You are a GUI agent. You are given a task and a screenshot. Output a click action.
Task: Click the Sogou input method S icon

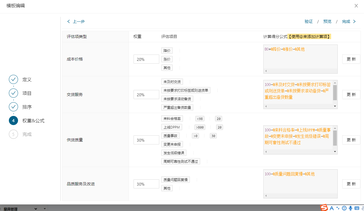pyautogui.click(x=324, y=208)
